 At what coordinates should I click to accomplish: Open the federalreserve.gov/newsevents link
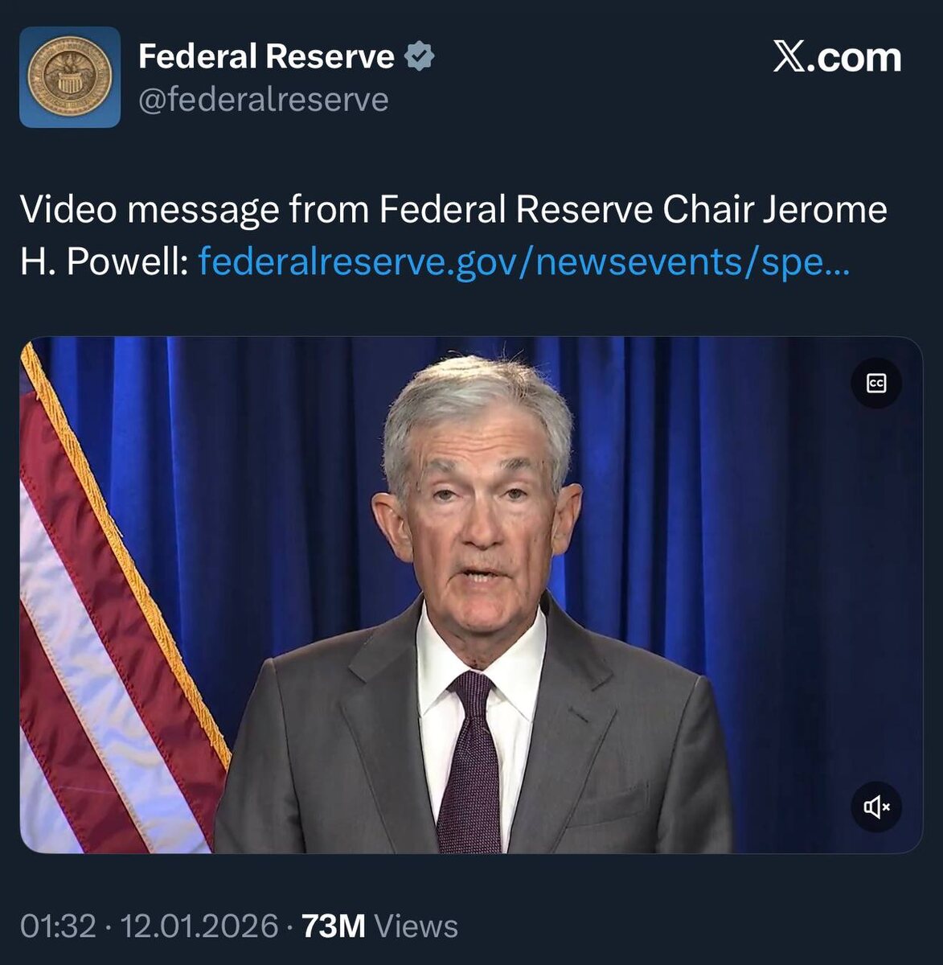(x=523, y=261)
